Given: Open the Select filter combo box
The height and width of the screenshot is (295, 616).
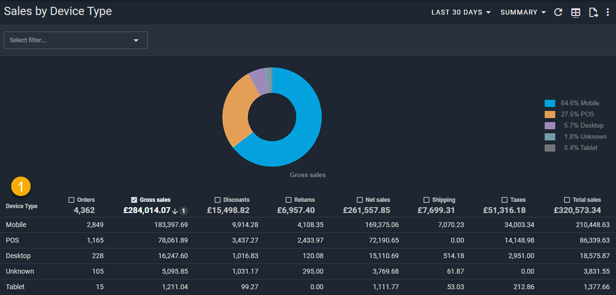Looking at the screenshot, I should click(75, 40).
